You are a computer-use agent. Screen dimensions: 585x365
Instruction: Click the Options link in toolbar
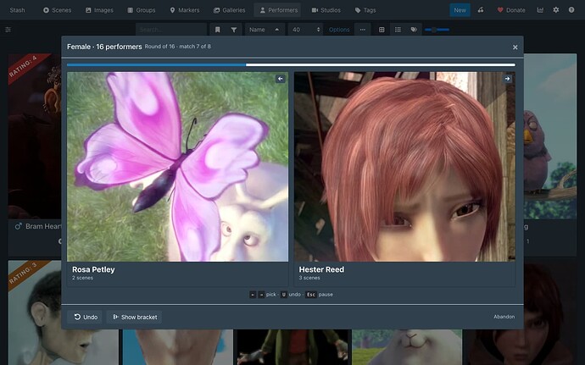(x=339, y=30)
